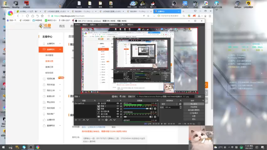Toggle visibility of 视频采集设备 source
The height and width of the screenshot is (150, 267).
click(118, 117)
